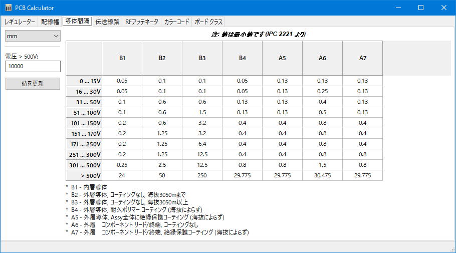
Task: Click the voltage input field showing 10000
Action: (x=33, y=66)
